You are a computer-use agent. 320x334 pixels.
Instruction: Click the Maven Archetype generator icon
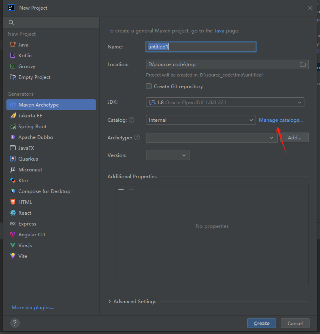13,105
